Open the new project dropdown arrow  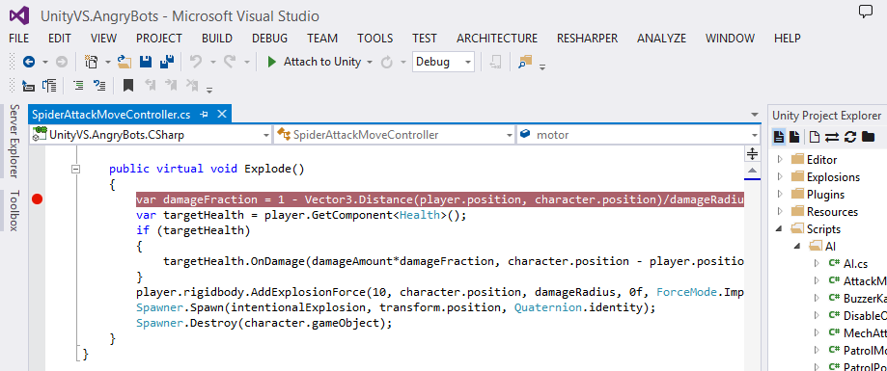tap(107, 62)
